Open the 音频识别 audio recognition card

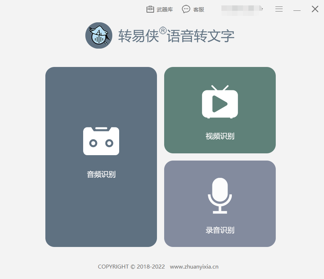click(x=101, y=157)
